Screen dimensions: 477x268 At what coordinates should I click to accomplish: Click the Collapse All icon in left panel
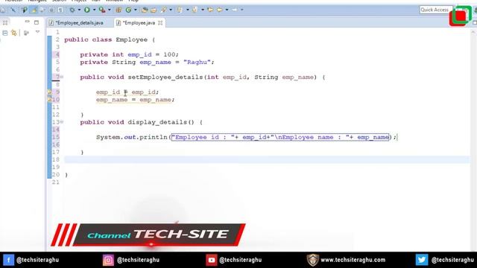click(5, 33)
